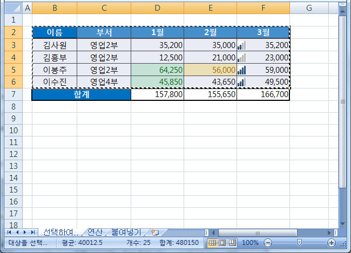Screen dimensions: 351x253
Task: Select the 12,500 cell
Action: (157, 58)
